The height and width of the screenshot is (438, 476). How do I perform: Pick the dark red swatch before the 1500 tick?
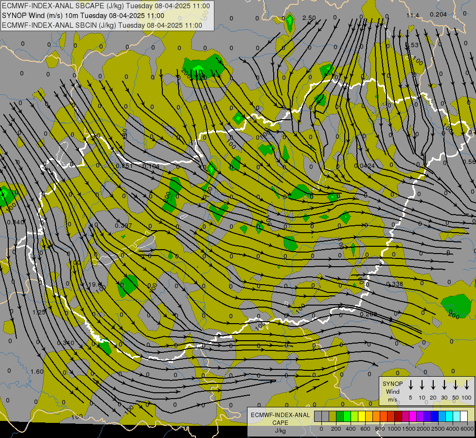click(x=398, y=416)
